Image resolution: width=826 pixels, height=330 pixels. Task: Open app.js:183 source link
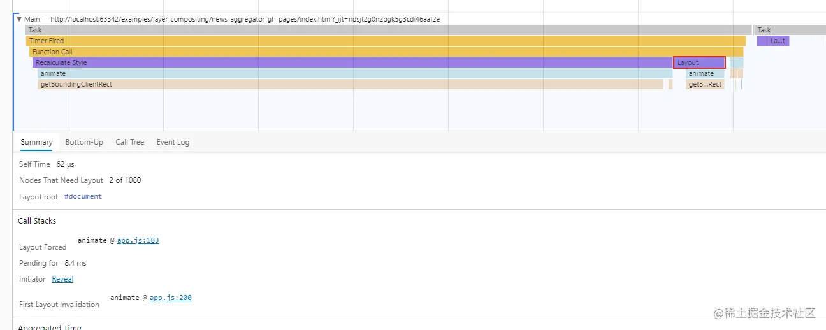tap(138, 241)
